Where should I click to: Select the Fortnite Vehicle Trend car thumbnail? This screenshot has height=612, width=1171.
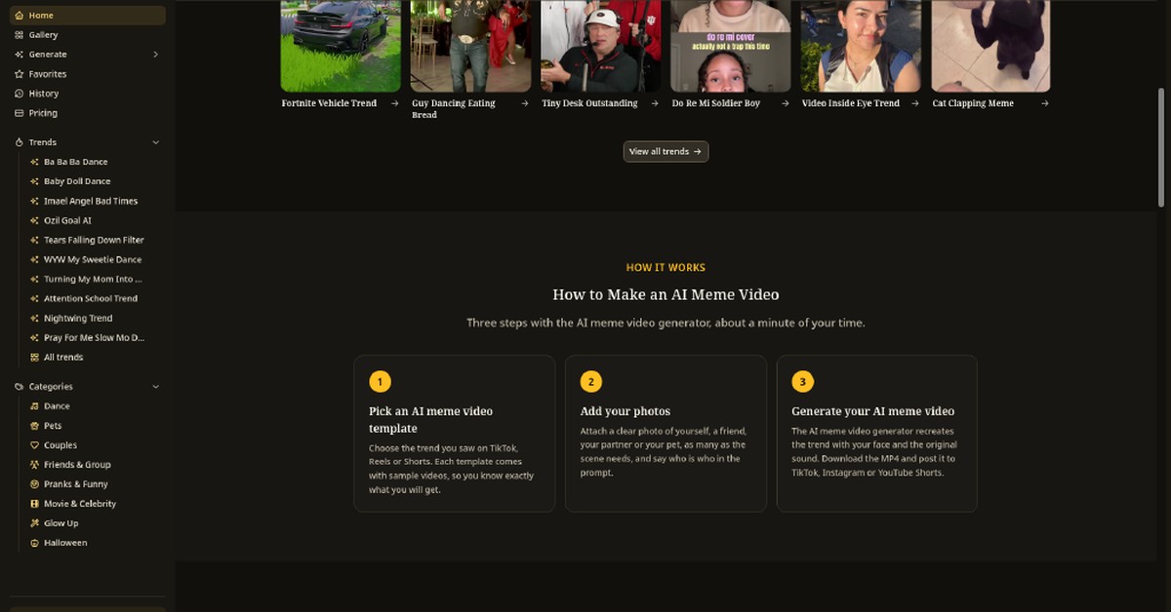[341, 46]
